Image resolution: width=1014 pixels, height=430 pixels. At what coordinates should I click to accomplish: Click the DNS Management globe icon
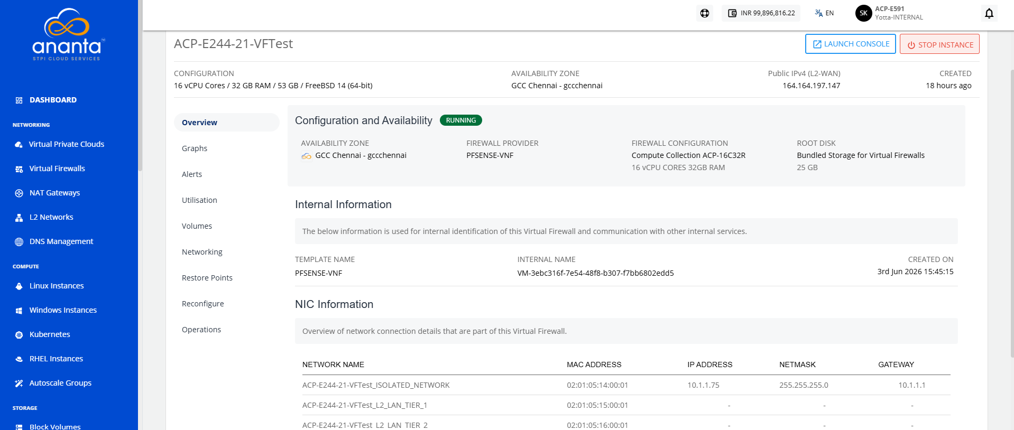(x=19, y=241)
